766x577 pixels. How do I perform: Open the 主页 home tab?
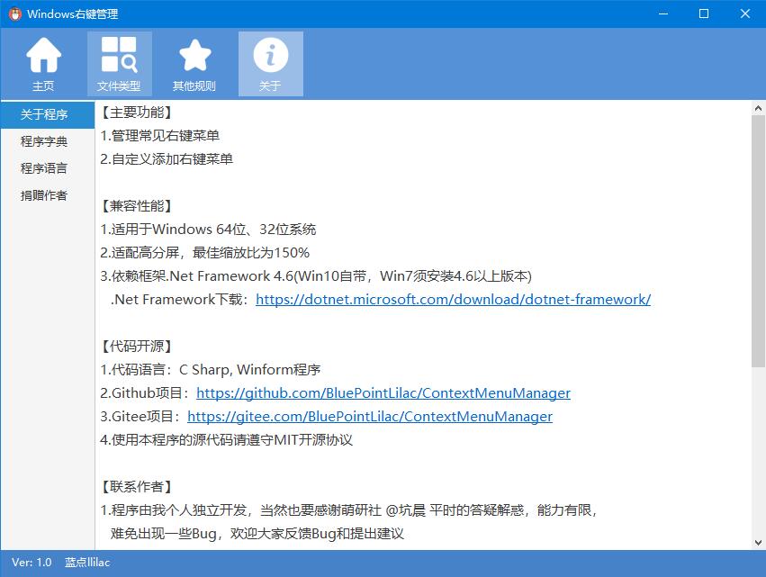click(43, 64)
